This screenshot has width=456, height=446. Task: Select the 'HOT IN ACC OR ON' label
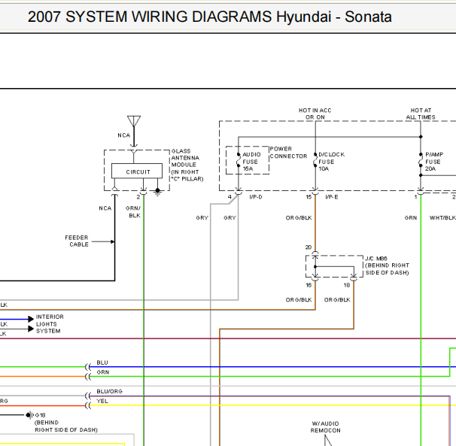point(315,114)
